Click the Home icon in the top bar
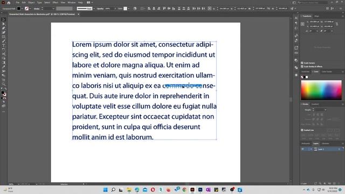 tap(9, 3)
